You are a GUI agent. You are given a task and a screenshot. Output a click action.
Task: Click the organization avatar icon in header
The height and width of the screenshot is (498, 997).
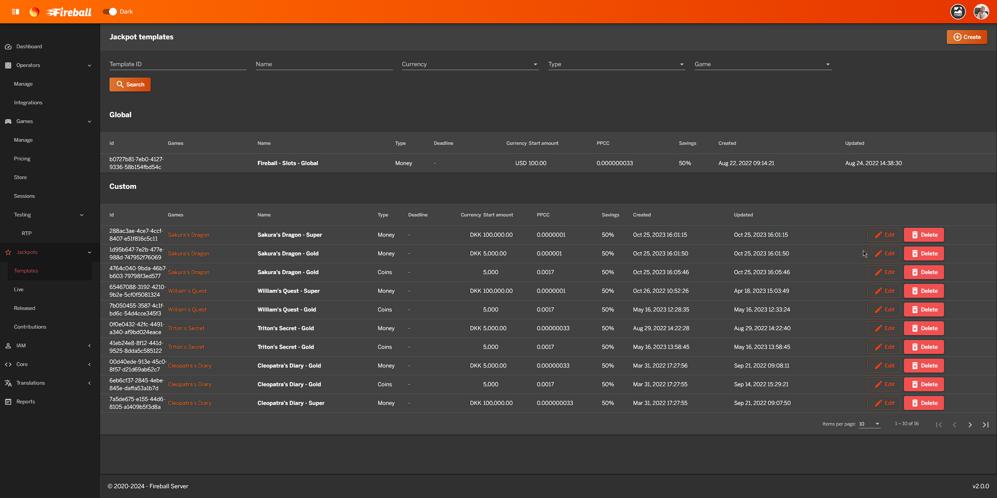[958, 12]
